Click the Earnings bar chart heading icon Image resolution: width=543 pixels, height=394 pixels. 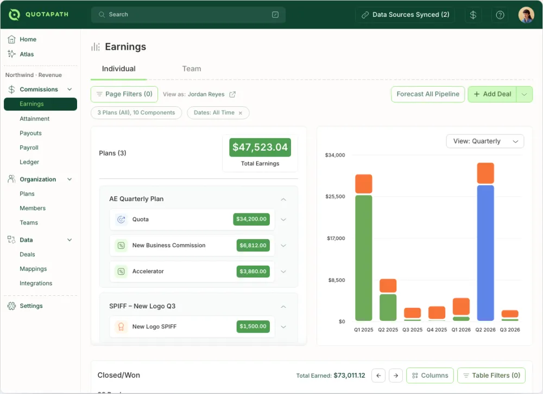click(x=95, y=47)
